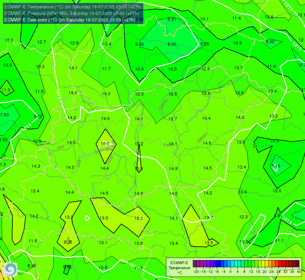This screenshot has width=305, height=280.
Task: Click the 12.7 temperature value
Action: coord(42,42)
